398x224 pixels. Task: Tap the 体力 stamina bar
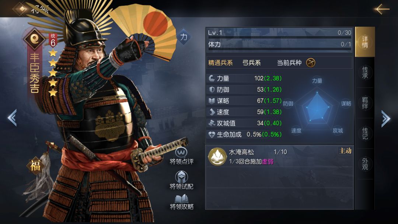click(279, 45)
